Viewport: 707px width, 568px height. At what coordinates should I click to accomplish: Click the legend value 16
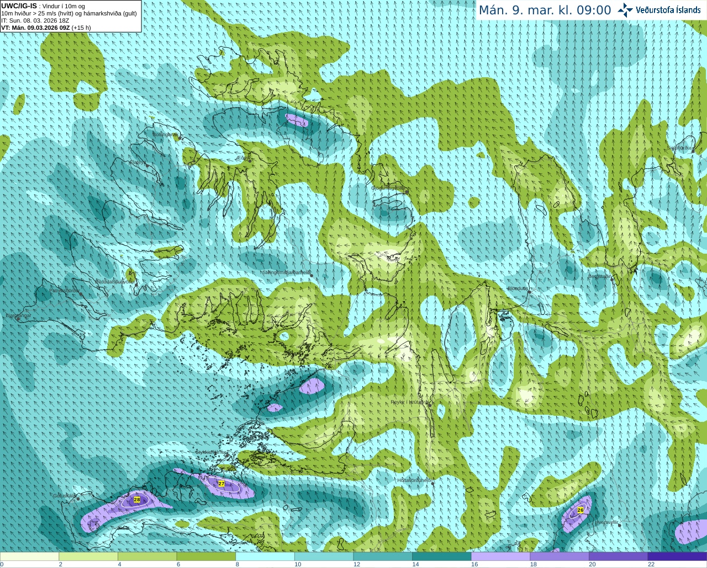(x=474, y=564)
